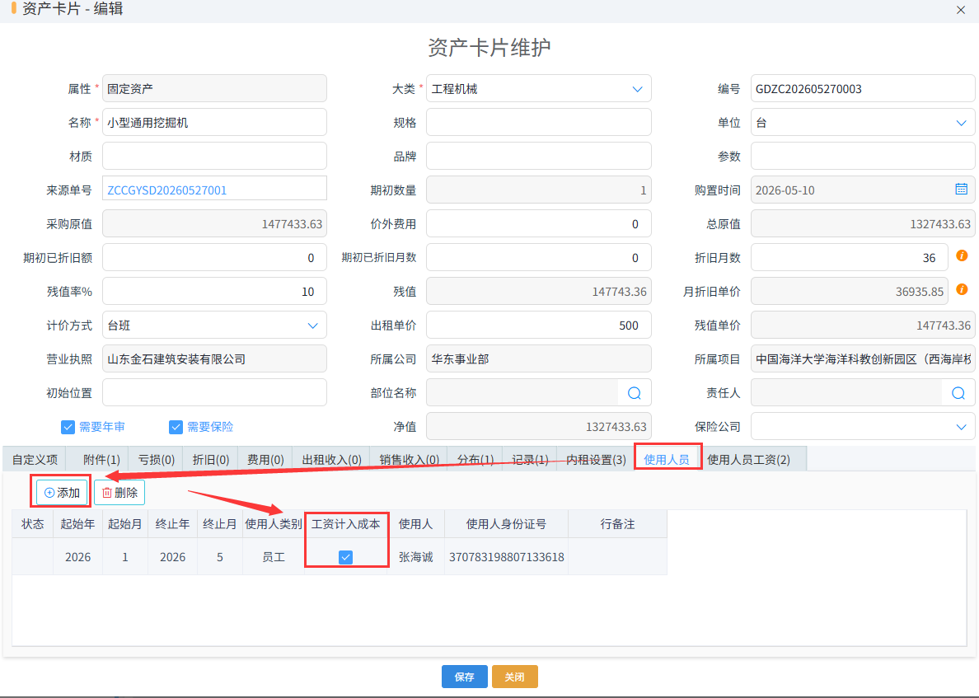Click the 添加 button
The height and width of the screenshot is (698, 979).
(62, 493)
